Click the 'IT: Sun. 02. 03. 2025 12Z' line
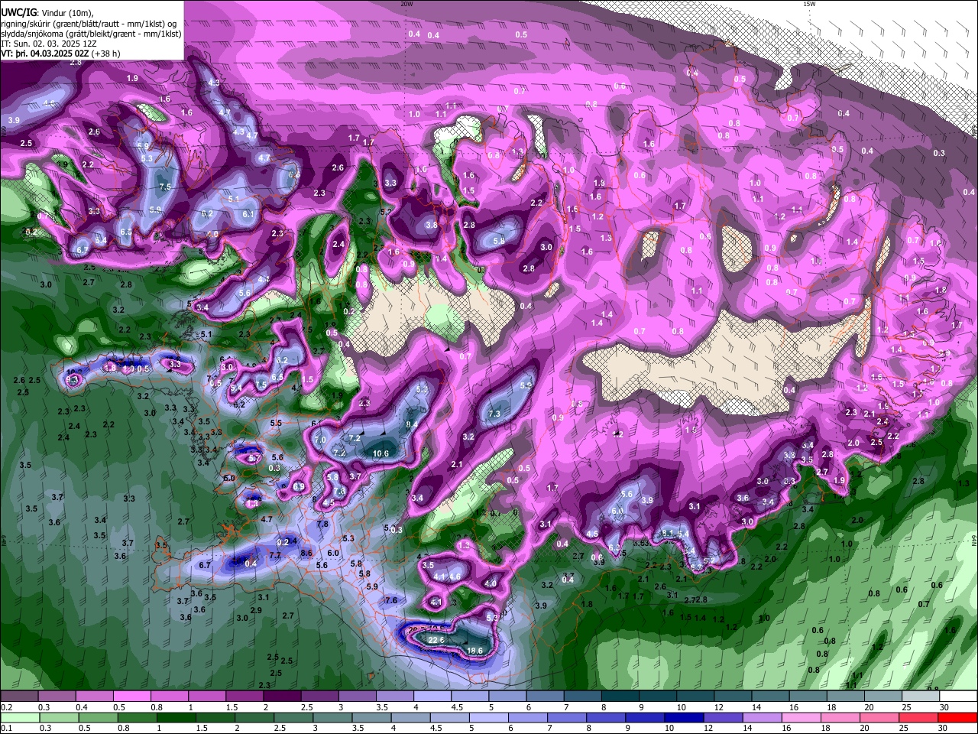This screenshot has width=978, height=734. point(49,44)
